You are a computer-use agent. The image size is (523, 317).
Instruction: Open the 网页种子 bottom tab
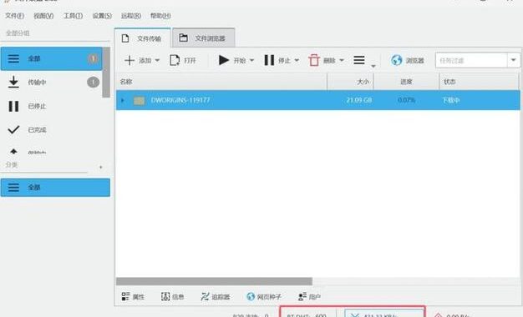coord(264,296)
